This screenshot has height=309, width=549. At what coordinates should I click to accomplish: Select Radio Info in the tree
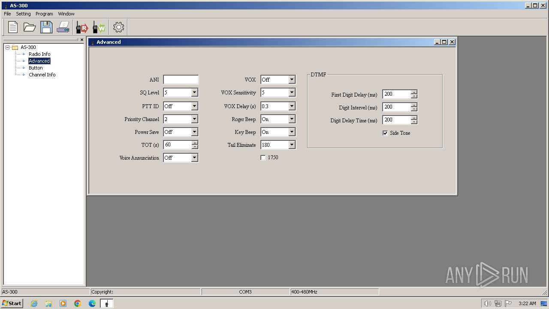pos(39,54)
